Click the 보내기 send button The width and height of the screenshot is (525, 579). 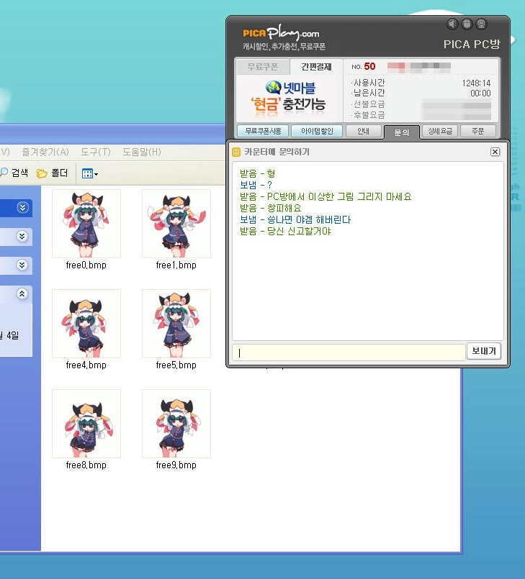[x=484, y=351]
